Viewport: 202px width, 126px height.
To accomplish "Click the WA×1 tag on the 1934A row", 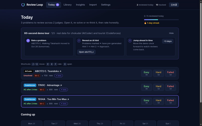I will click(42, 104).
